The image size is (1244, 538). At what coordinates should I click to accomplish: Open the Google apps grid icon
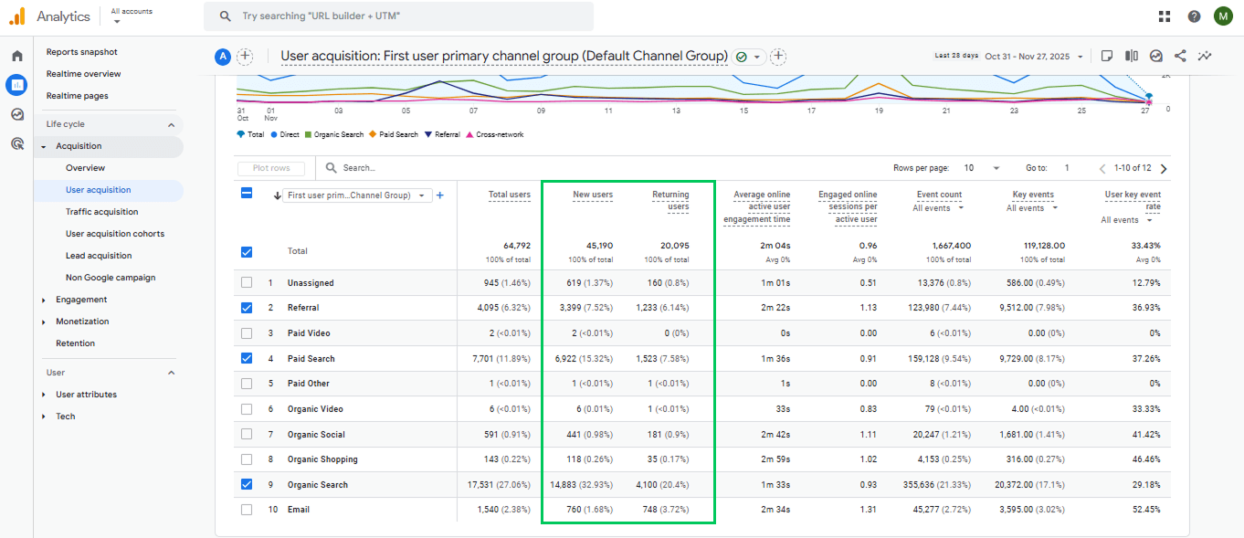tap(1165, 16)
